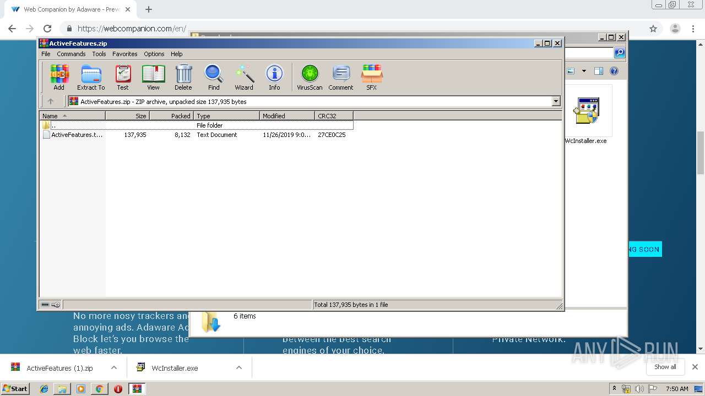Open the View file icon
This screenshot has width=705, height=396.
[x=153, y=77]
